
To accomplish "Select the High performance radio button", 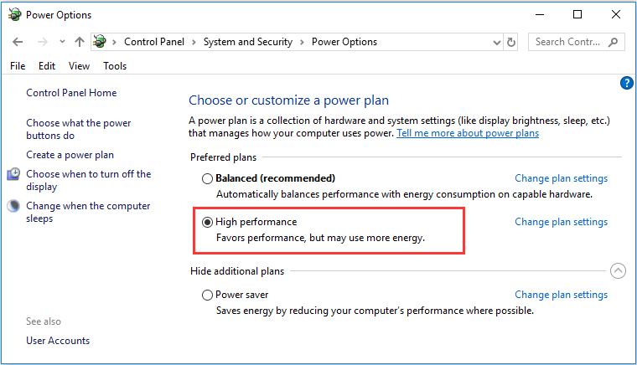I will coord(207,222).
